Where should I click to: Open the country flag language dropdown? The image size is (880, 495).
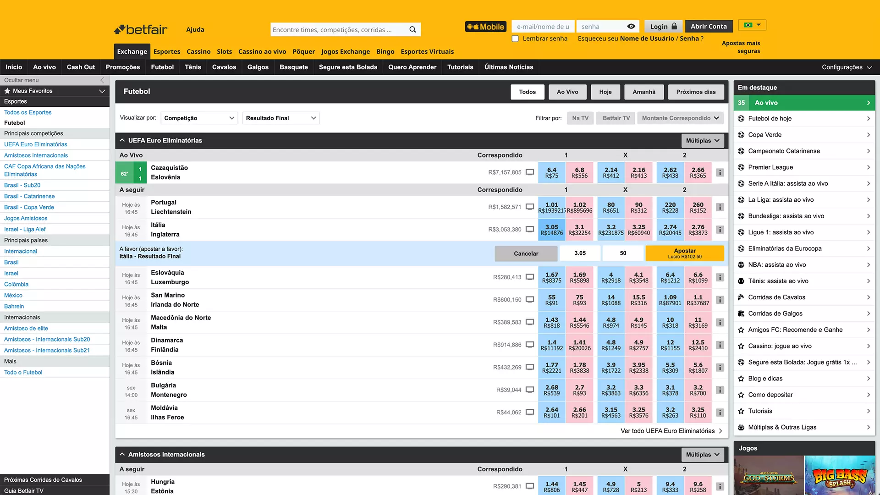click(x=753, y=25)
